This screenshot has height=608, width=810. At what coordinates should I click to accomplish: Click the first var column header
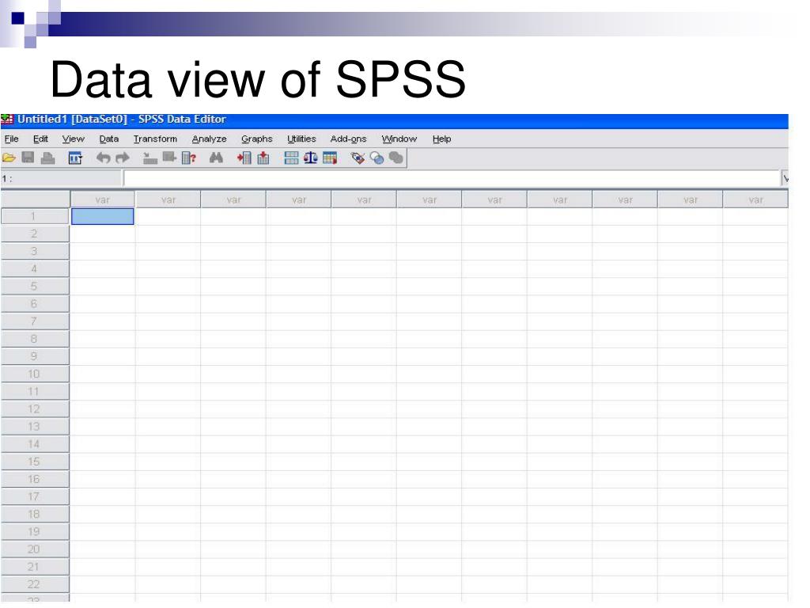102,199
